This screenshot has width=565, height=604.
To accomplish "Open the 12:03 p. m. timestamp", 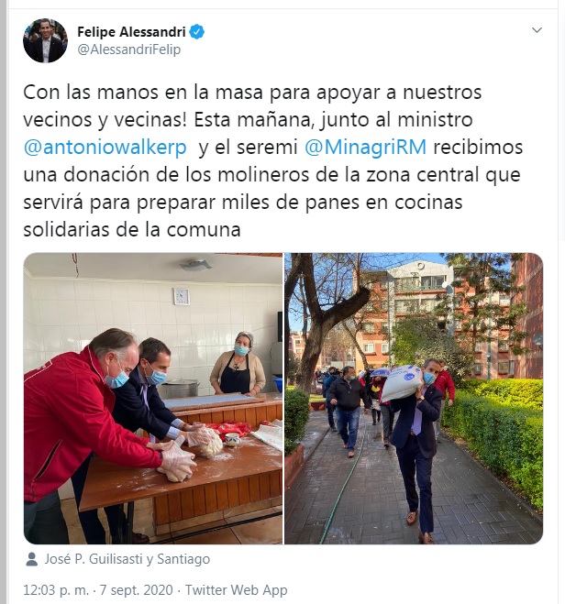I will coord(56,589).
